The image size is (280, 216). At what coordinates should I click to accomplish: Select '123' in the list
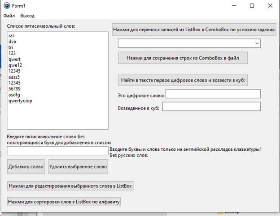coord(57,53)
